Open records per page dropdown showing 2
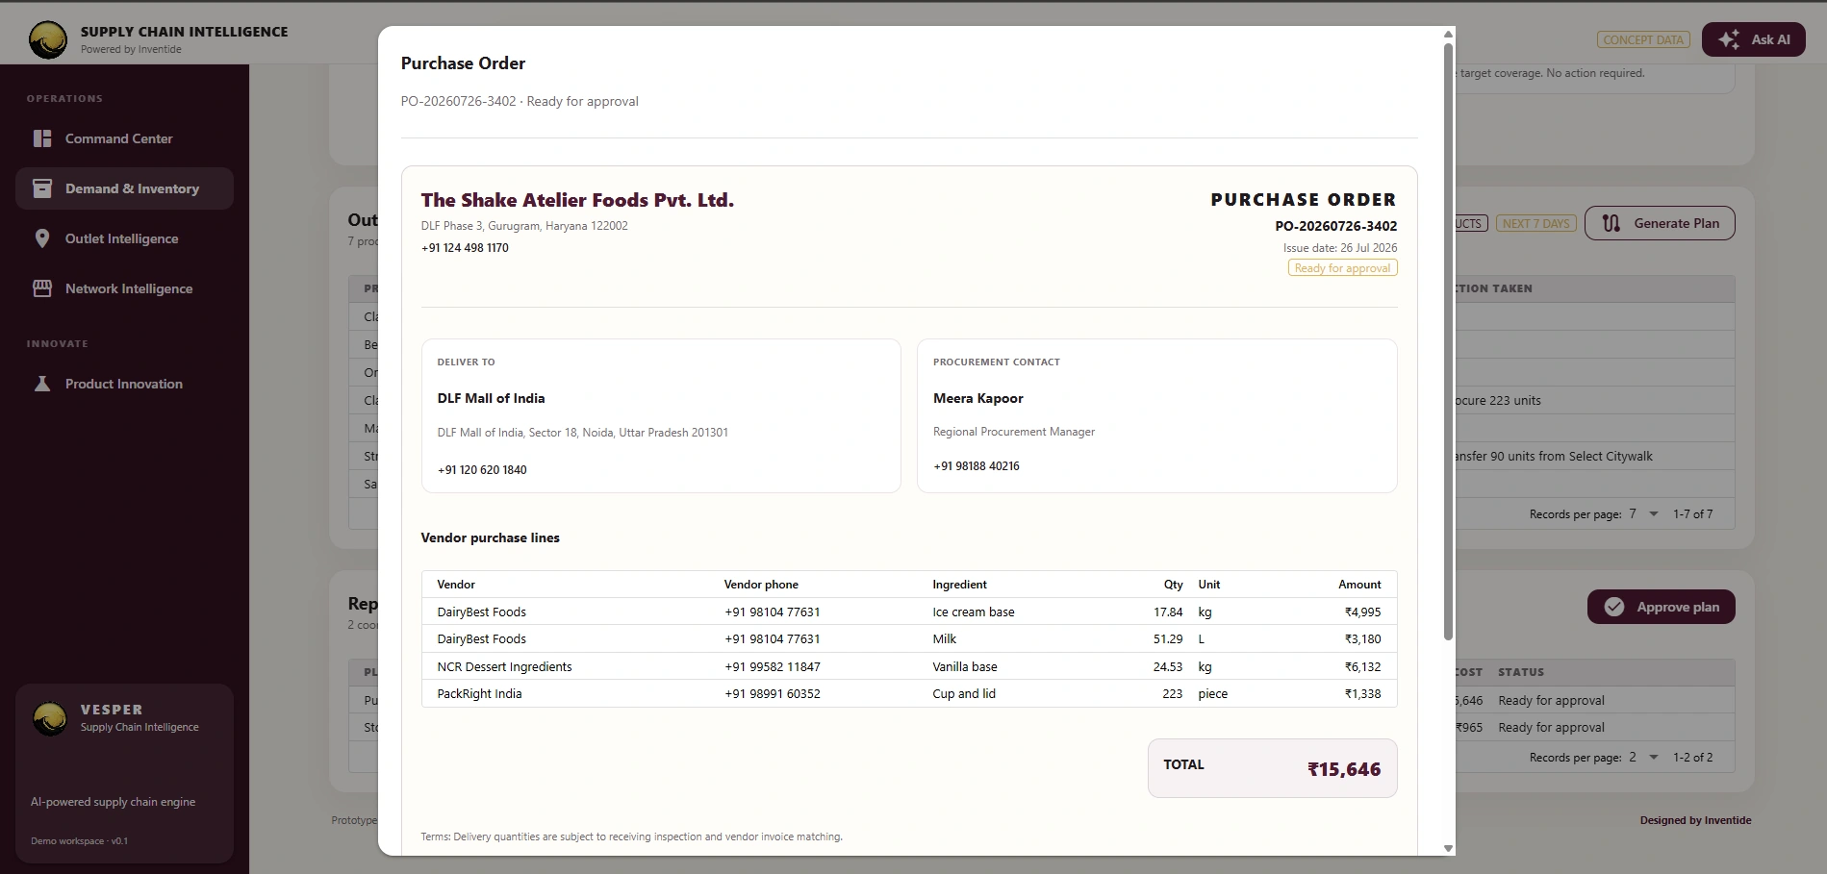 click(x=1644, y=757)
